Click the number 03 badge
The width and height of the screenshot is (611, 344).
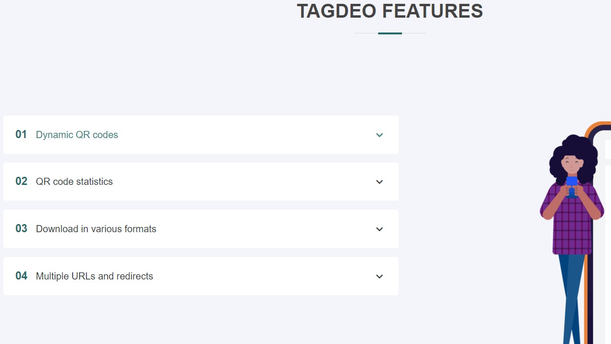(x=21, y=228)
